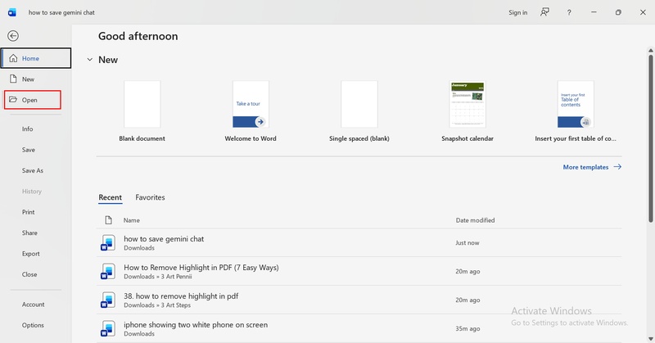Screen dimensions: 655x343
Task: Open the feedback person icon near Sign in
Action: (544, 12)
